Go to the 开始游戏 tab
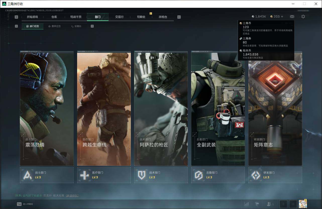This screenshot has width=322, height=209. click(x=32, y=17)
